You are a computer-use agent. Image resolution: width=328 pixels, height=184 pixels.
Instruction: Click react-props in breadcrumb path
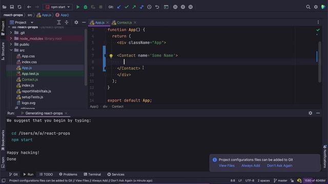pyautogui.click(x=13, y=15)
